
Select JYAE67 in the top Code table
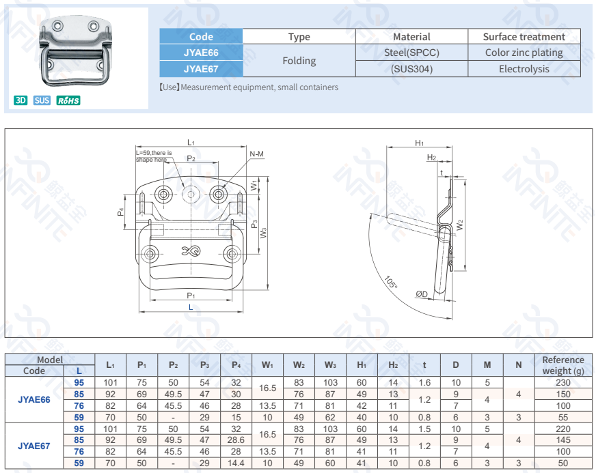click(201, 68)
